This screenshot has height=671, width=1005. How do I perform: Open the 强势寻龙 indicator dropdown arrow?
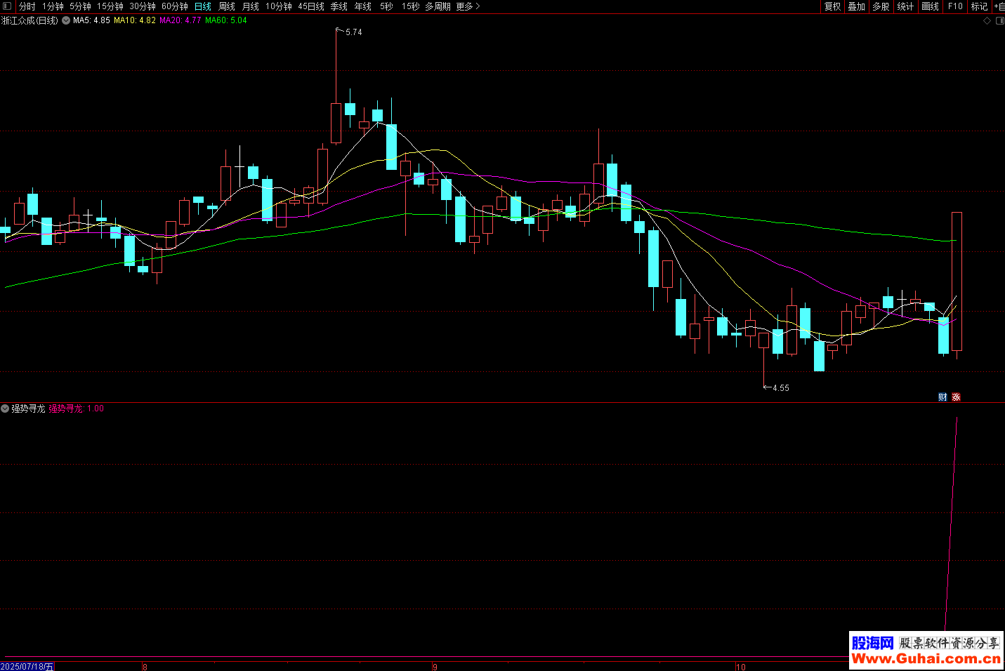[x=5, y=408]
